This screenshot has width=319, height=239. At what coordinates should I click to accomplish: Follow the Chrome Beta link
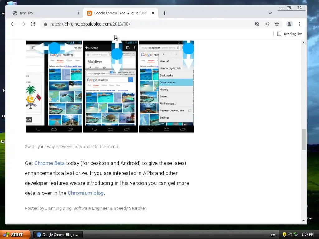pos(50,163)
